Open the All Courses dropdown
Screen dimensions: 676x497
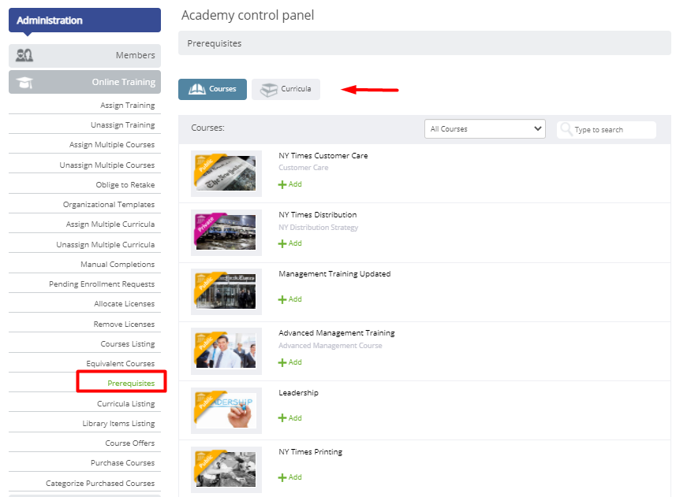click(x=484, y=129)
